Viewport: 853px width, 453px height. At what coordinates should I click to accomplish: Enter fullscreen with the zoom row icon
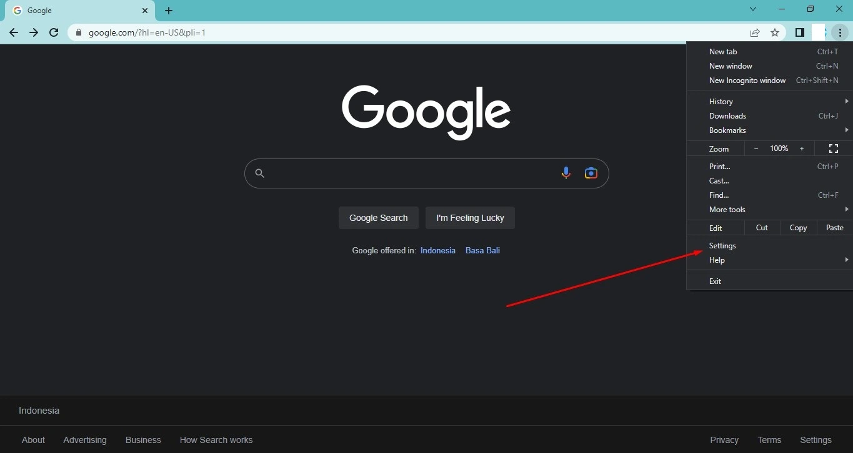[833, 149]
